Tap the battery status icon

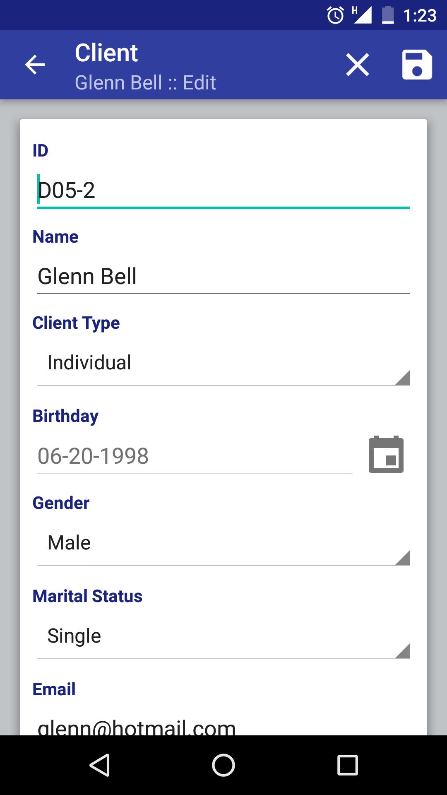(x=388, y=15)
